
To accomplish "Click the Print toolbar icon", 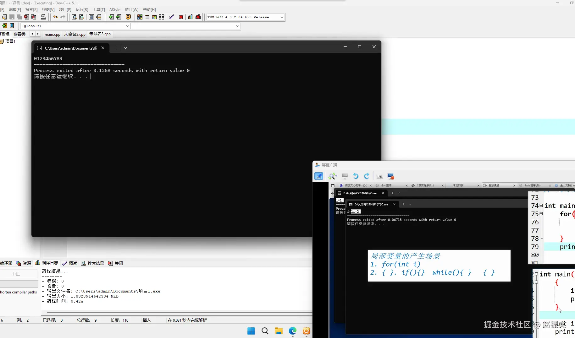I will (x=43, y=17).
